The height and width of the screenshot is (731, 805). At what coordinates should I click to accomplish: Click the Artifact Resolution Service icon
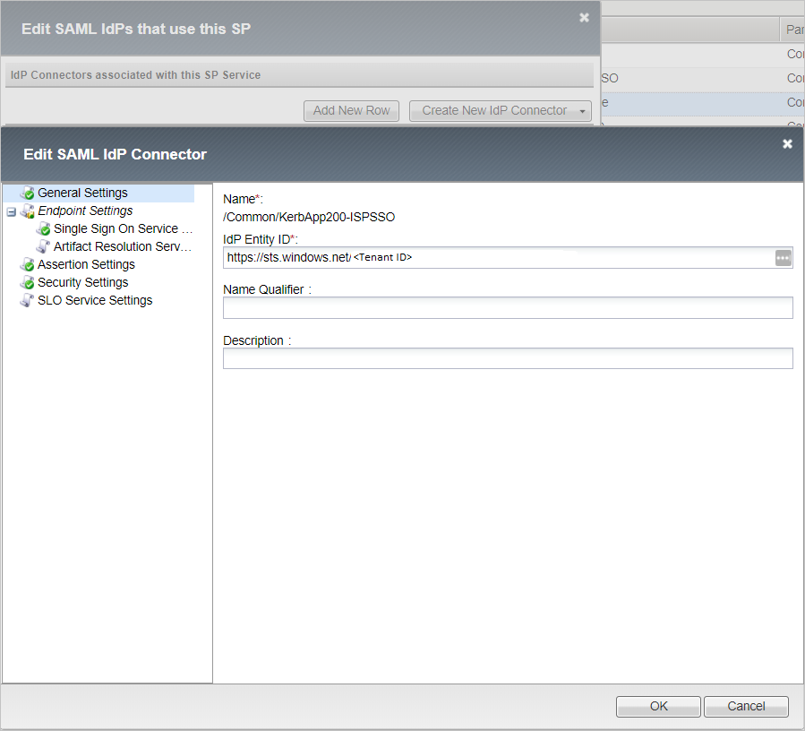[x=44, y=247]
